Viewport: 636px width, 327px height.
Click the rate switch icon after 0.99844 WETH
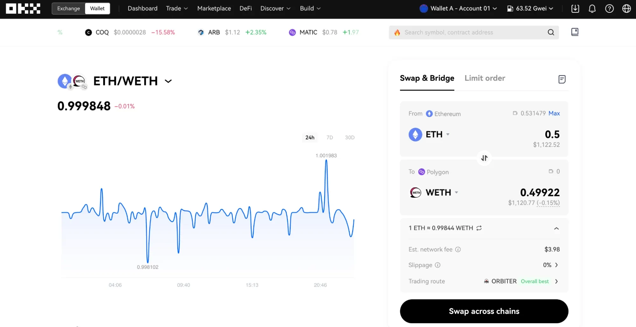click(x=479, y=228)
